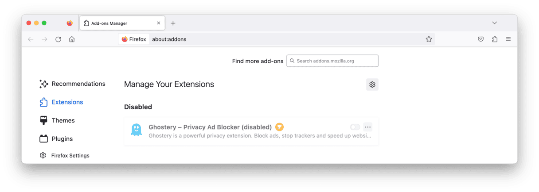Click the reload page icon
The image size is (539, 192).
click(x=58, y=39)
